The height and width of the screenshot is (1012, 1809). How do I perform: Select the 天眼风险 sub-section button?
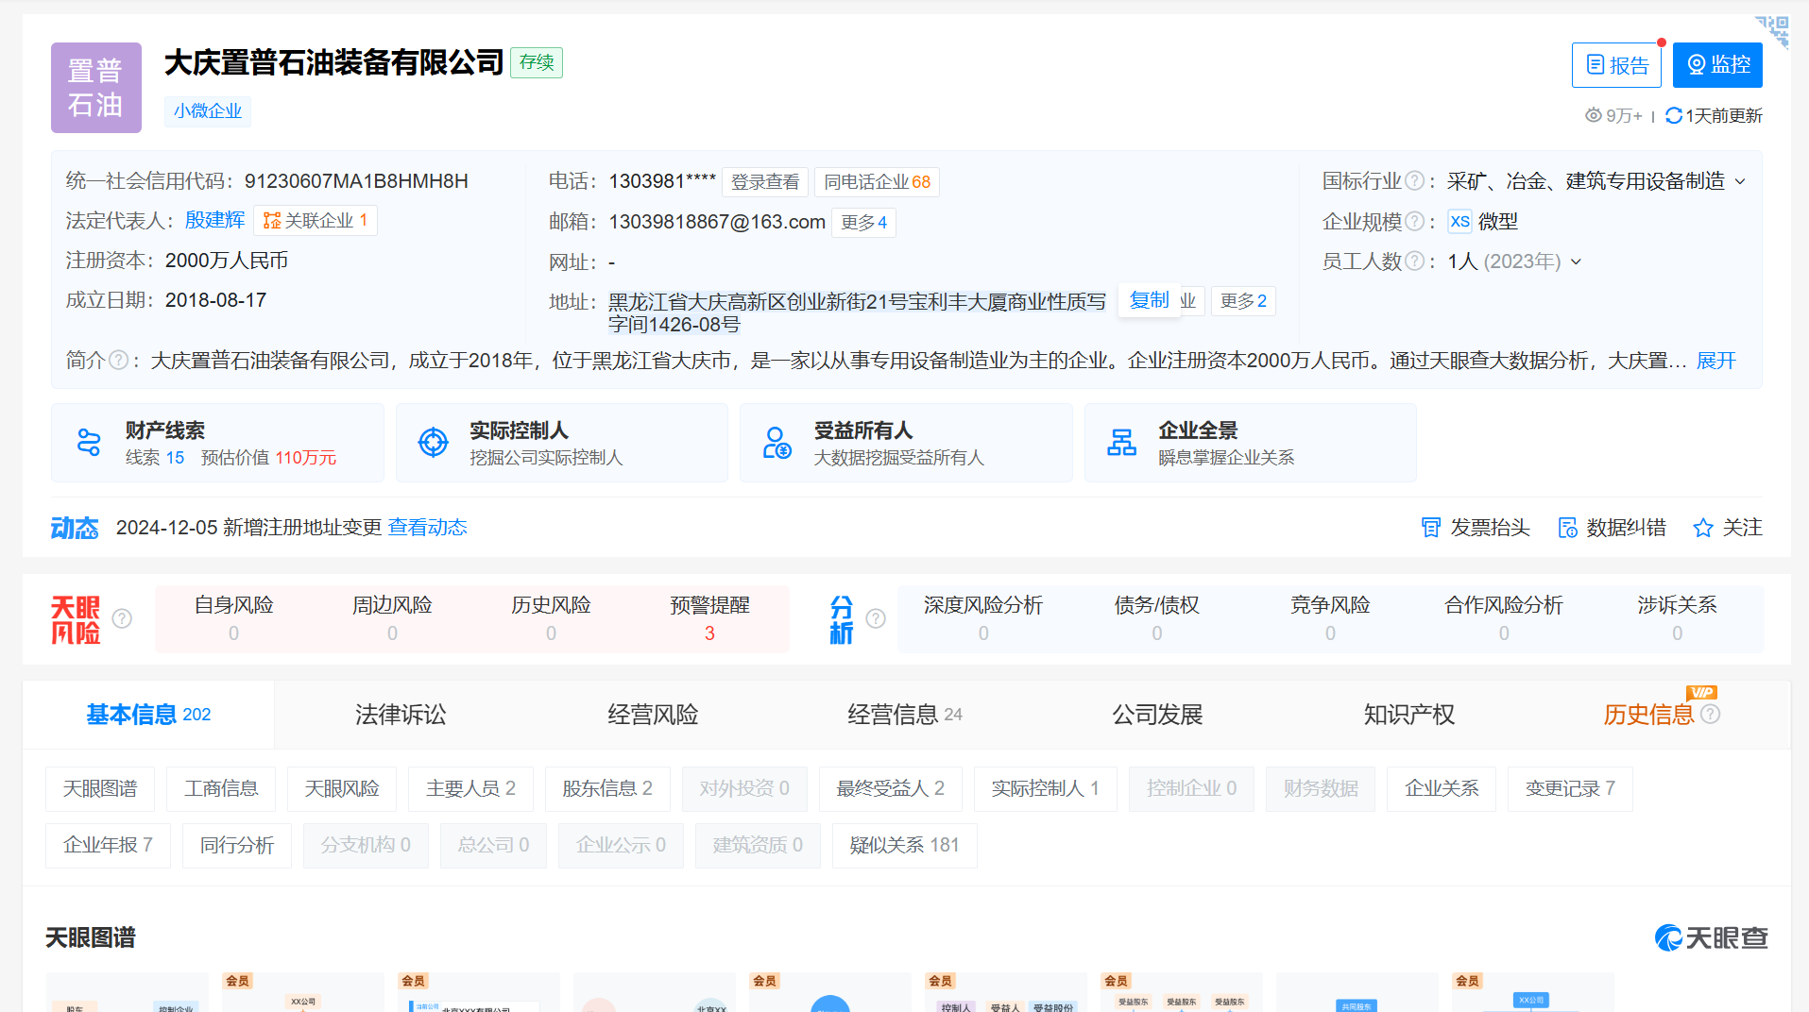coord(342,788)
